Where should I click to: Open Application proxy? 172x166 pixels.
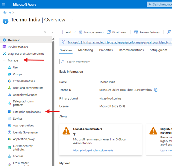(x=24, y=139)
